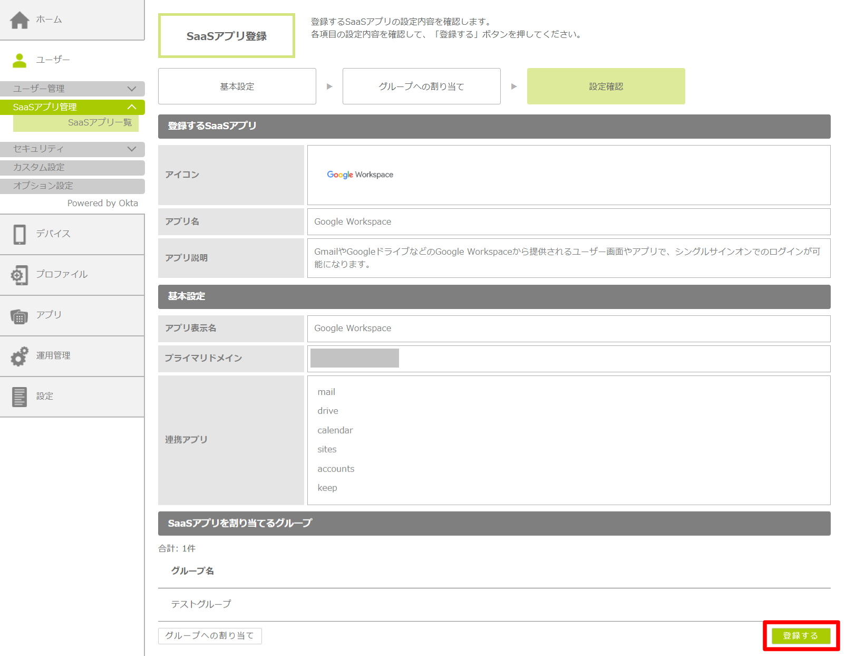Click the Home house icon

point(20,20)
